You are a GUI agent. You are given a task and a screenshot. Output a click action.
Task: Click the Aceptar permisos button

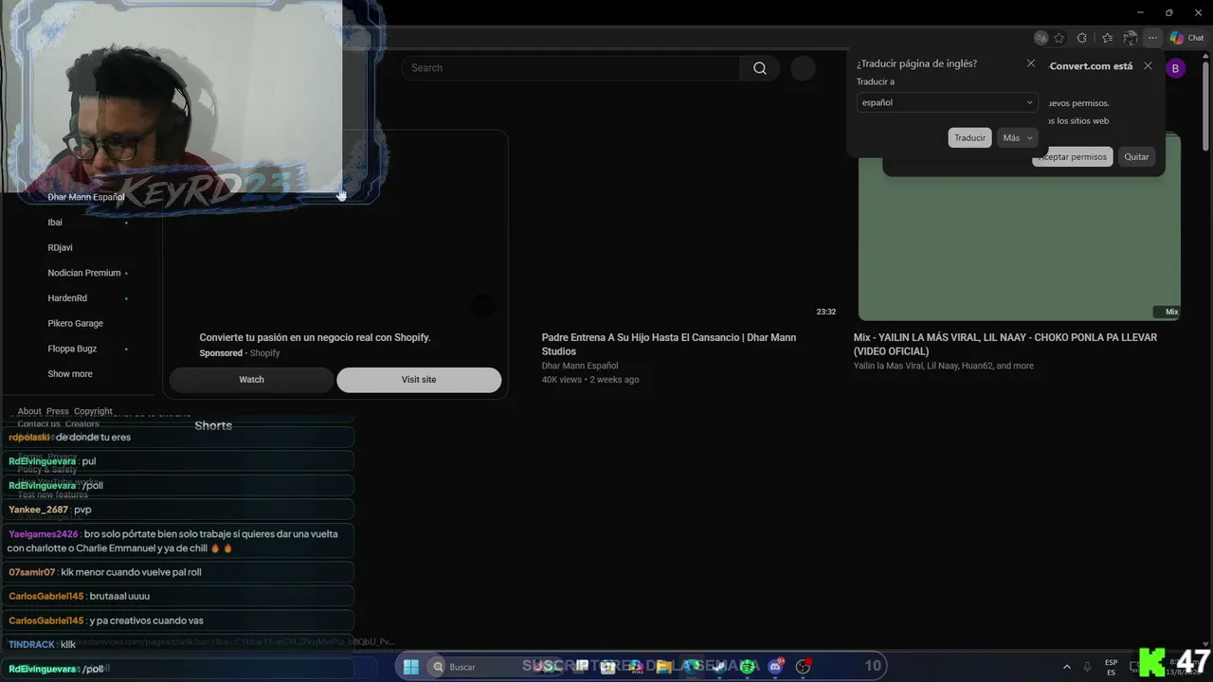pos(1073,157)
